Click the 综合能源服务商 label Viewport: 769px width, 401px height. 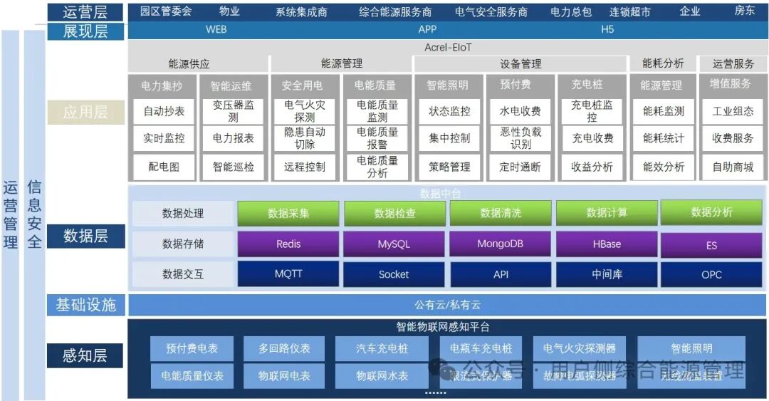click(x=395, y=12)
